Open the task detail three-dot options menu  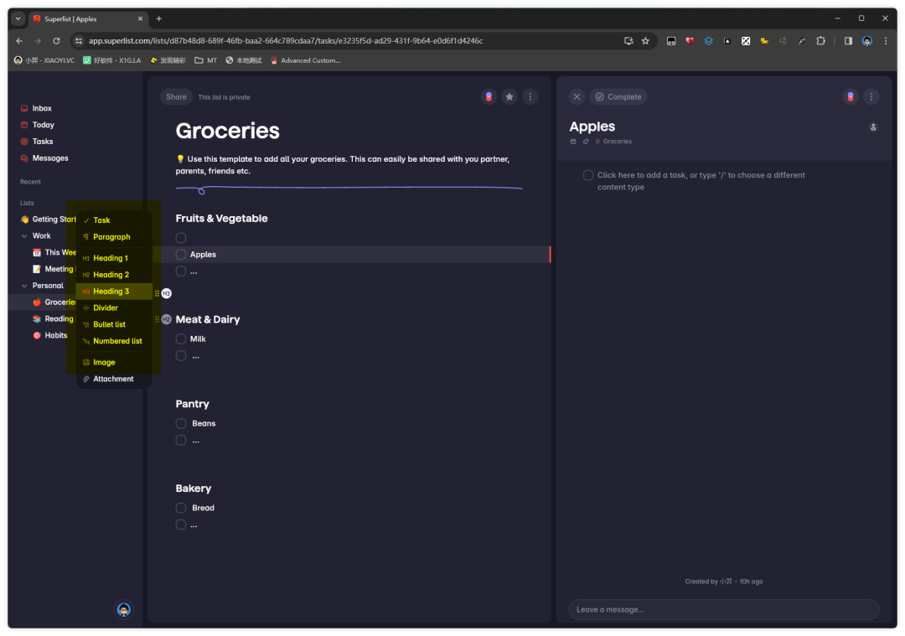tap(871, 97)
